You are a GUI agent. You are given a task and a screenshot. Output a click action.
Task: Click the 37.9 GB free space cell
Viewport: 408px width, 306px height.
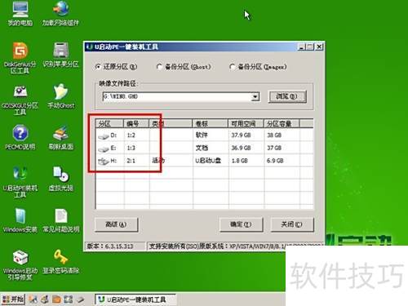(x=241, y=135)
